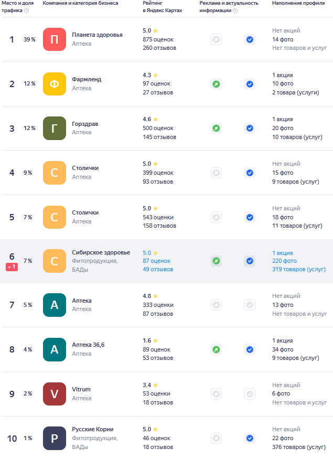Click the 2 товара (услуги) text
The image size is (333, 459).
(x=296, y=92)
